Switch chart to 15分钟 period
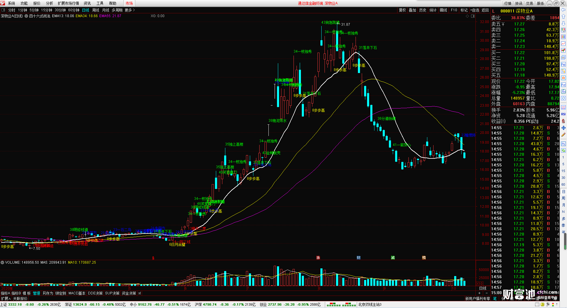 [x=47, y=10]
